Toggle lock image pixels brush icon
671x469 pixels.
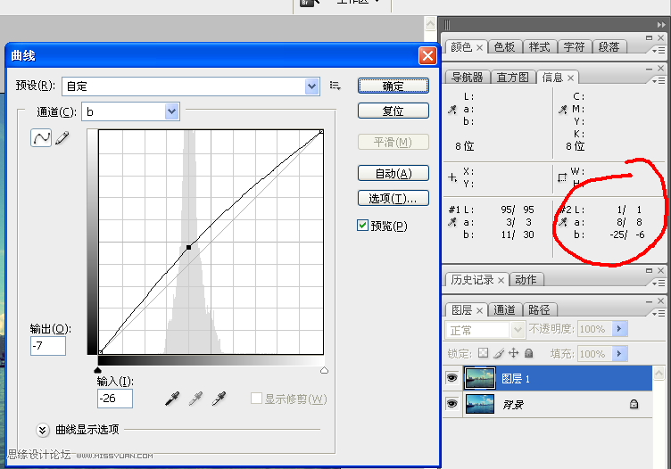[499, 353]
